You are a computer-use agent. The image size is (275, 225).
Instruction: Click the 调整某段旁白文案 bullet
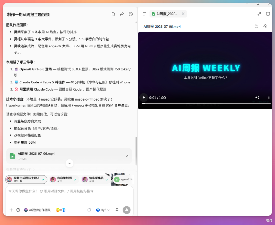coord(27,121)
